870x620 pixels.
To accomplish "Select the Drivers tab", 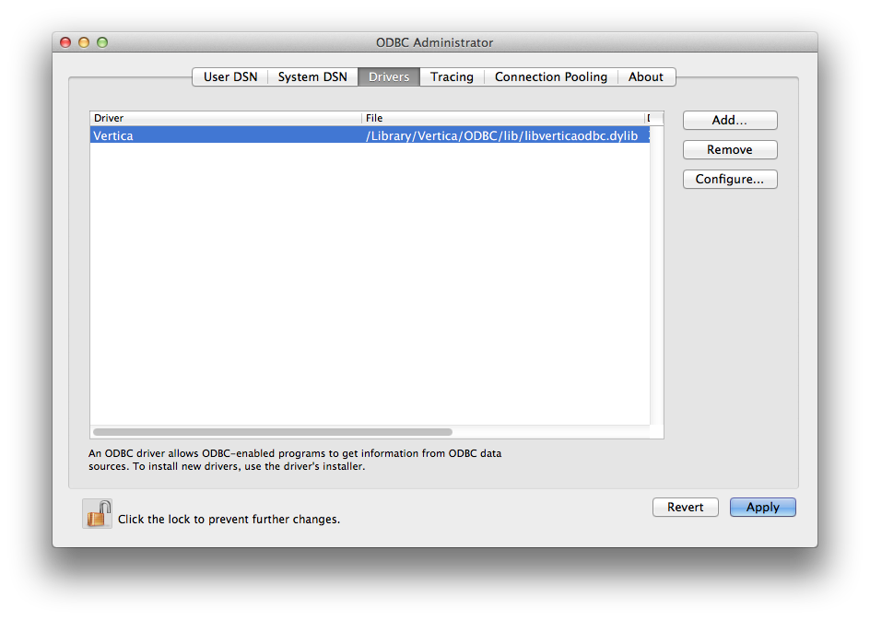I will [x=389, y=76].
